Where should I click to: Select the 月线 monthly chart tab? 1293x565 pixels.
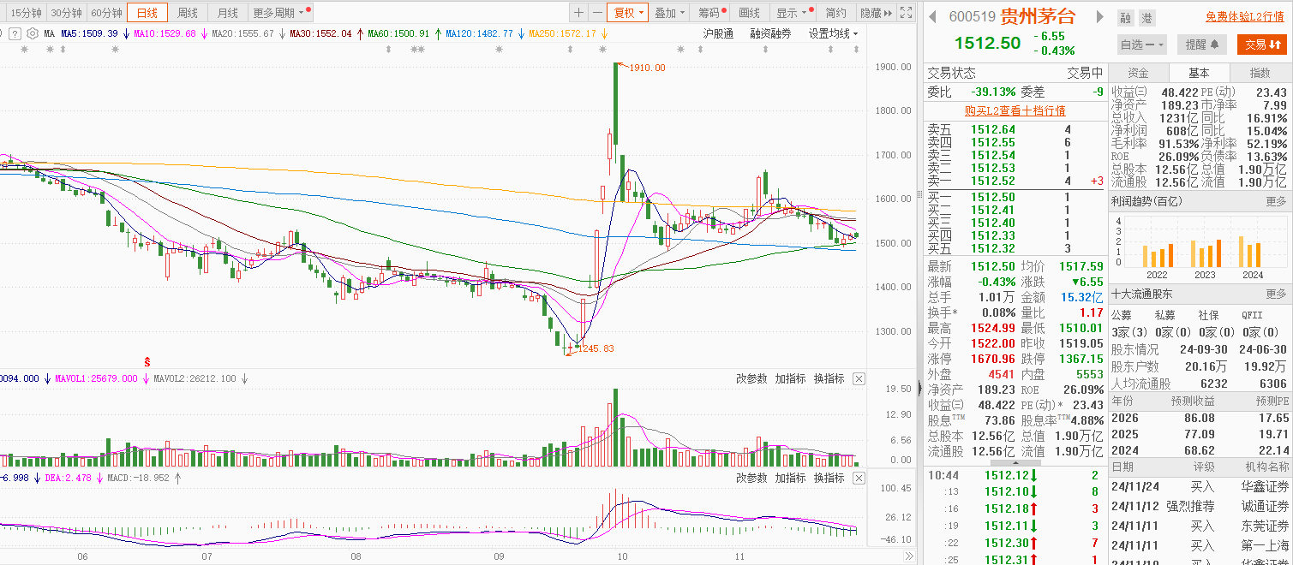228,13
